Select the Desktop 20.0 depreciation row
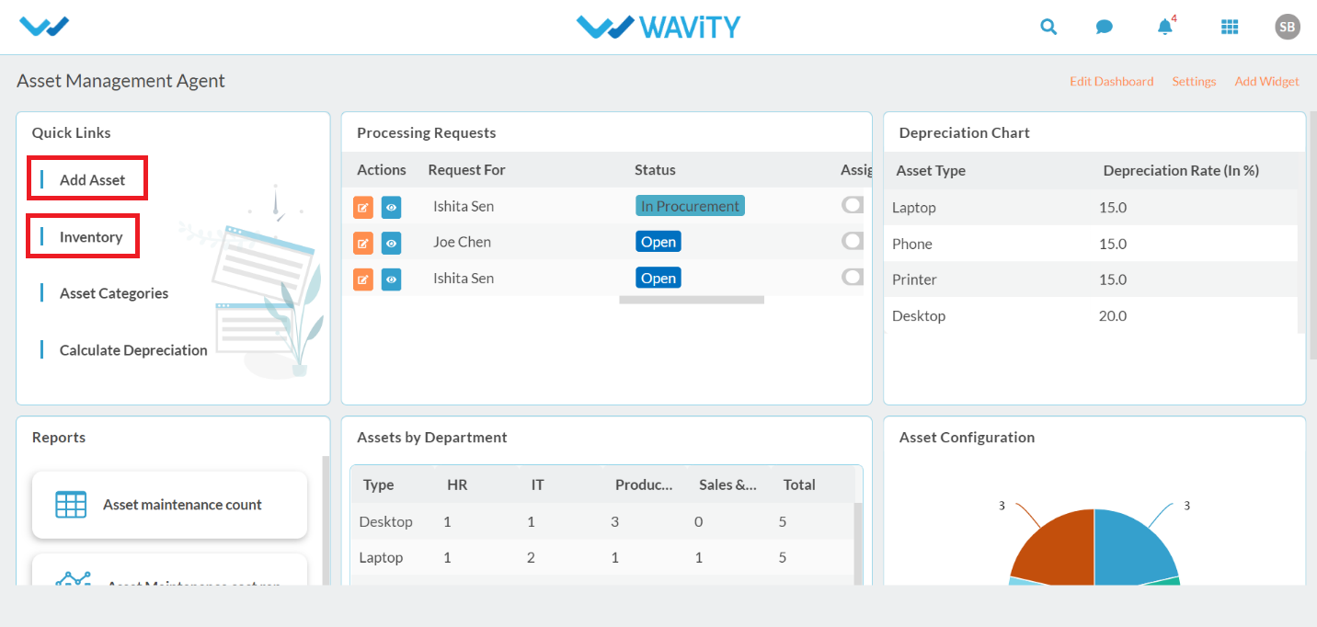This screenshot has height=627, width=1317. pyautogui.click(x=1091, y=316)
